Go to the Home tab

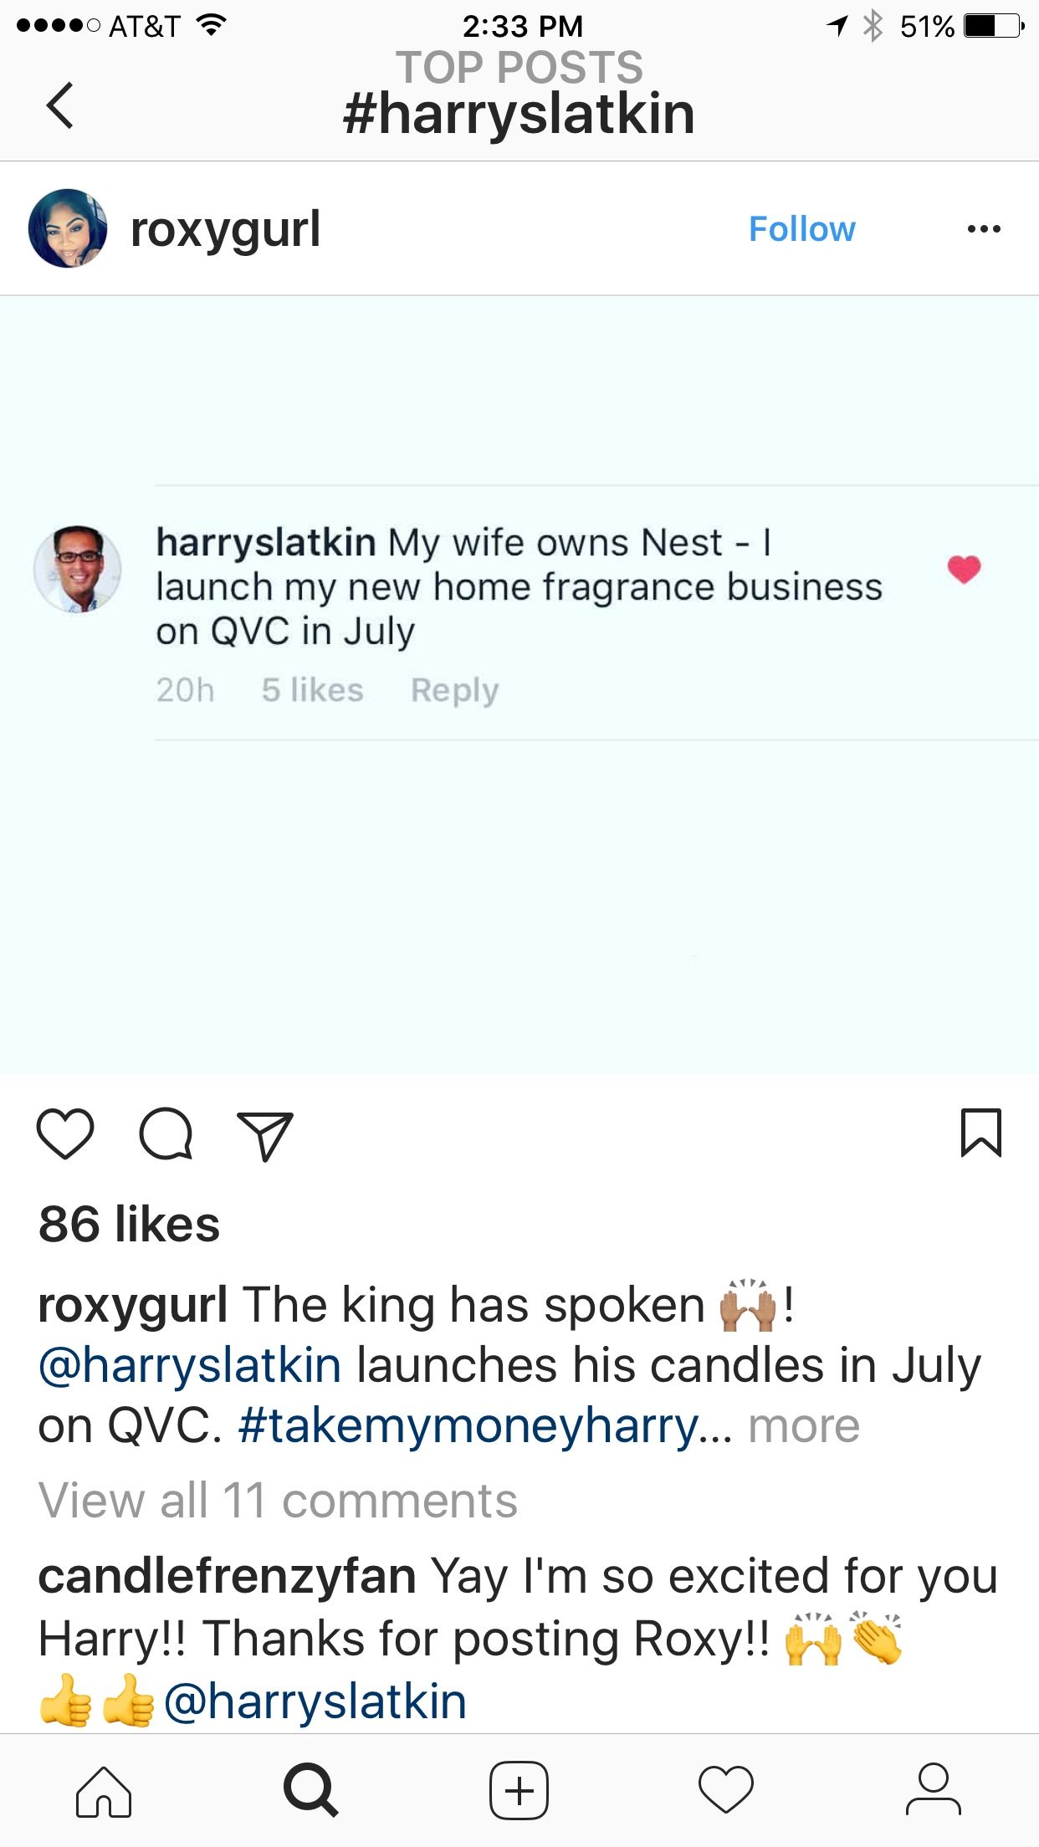(104, 1790)
